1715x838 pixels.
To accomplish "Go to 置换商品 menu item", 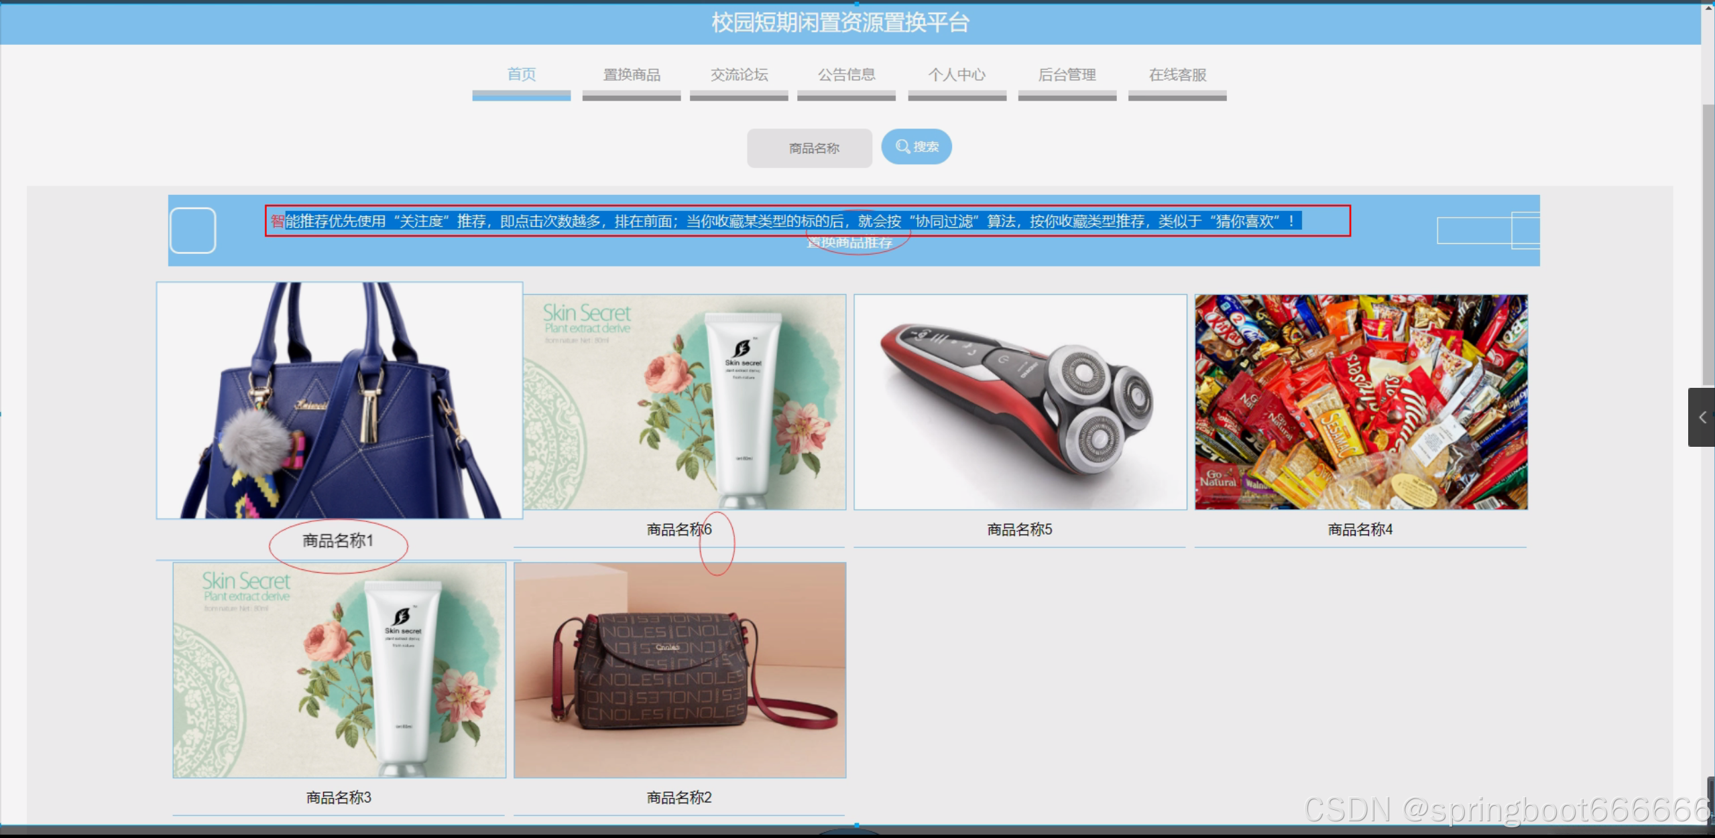I will click(631, 74).
